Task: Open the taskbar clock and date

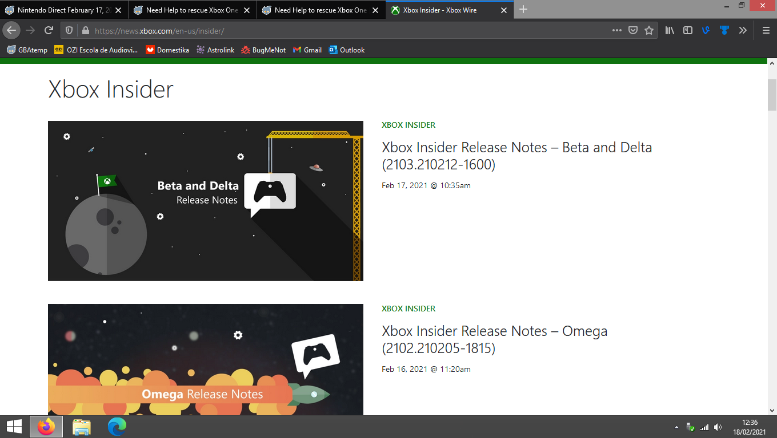Action: (x=750, y=427)
